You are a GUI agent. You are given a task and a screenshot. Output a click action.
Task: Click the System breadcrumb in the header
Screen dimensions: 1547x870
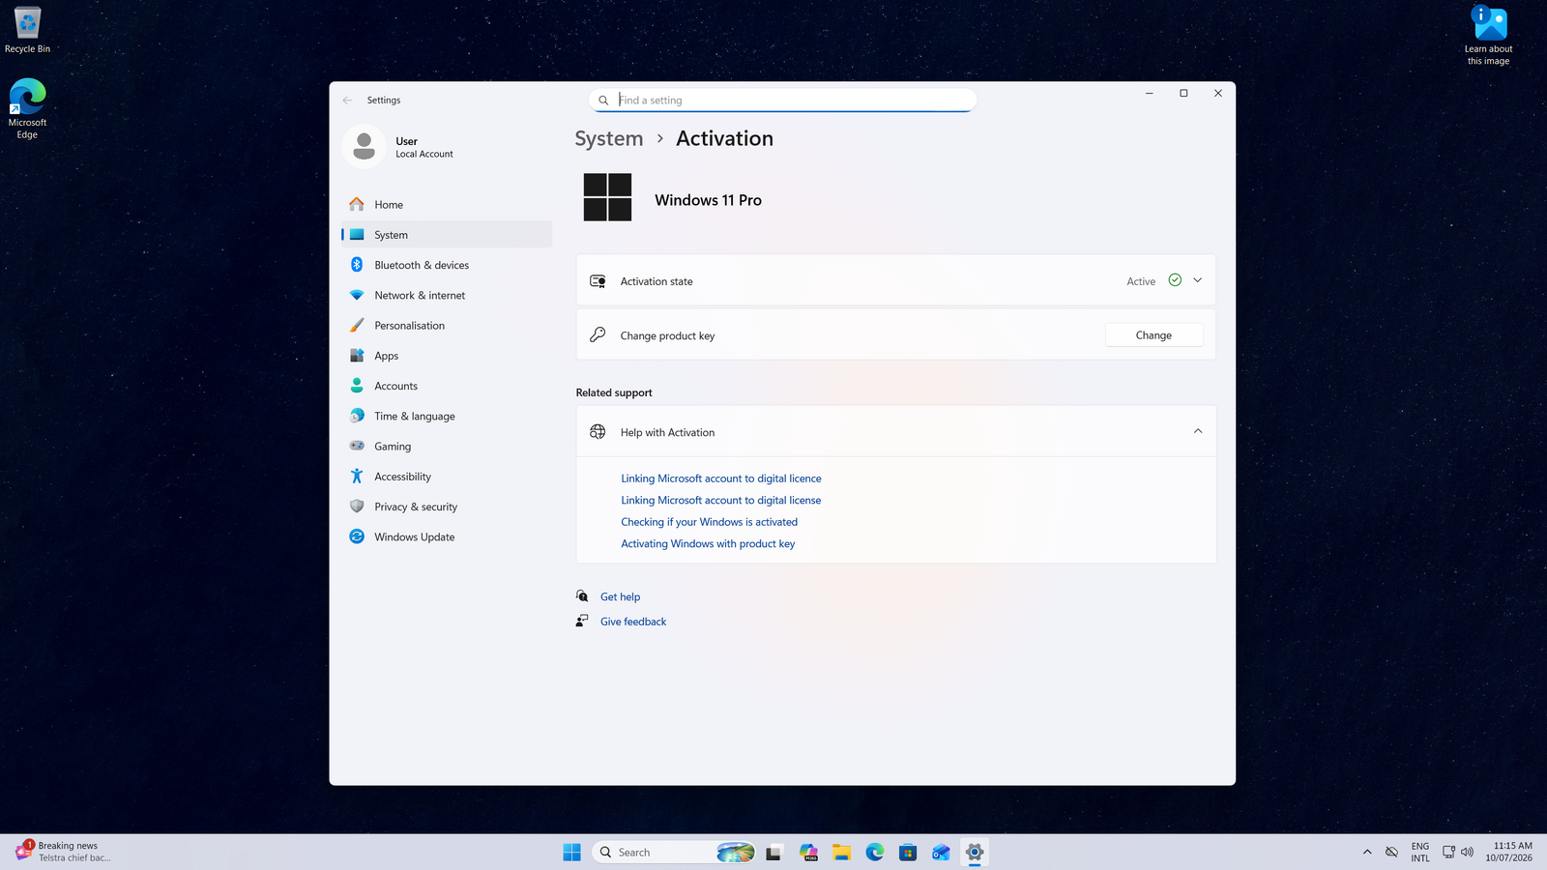(609, 138)
